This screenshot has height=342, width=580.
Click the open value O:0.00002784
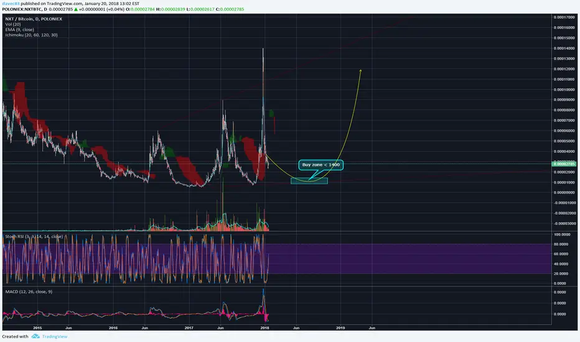tap(140, 9)
